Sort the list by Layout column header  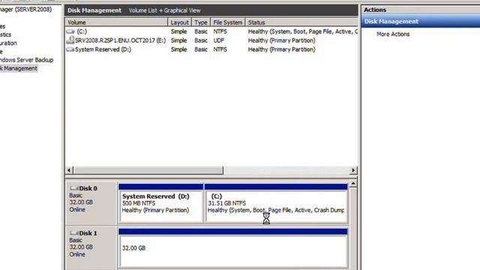[180, 22]
